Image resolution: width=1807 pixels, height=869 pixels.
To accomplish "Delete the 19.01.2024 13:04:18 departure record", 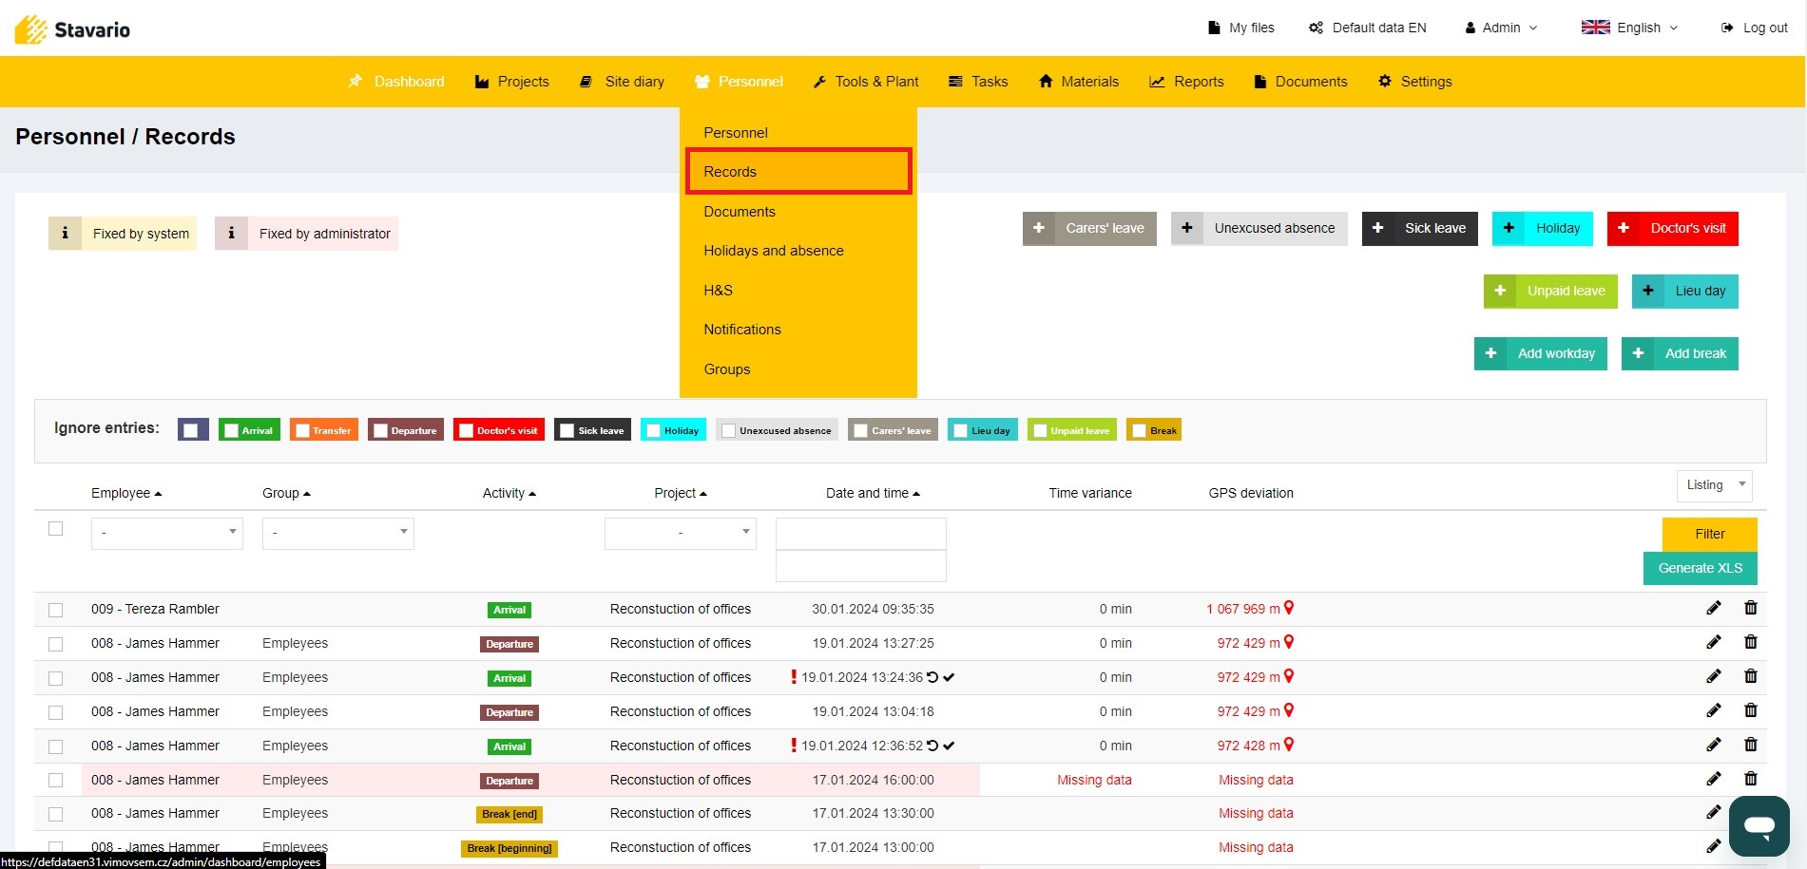I will (x=1751, y=710).
